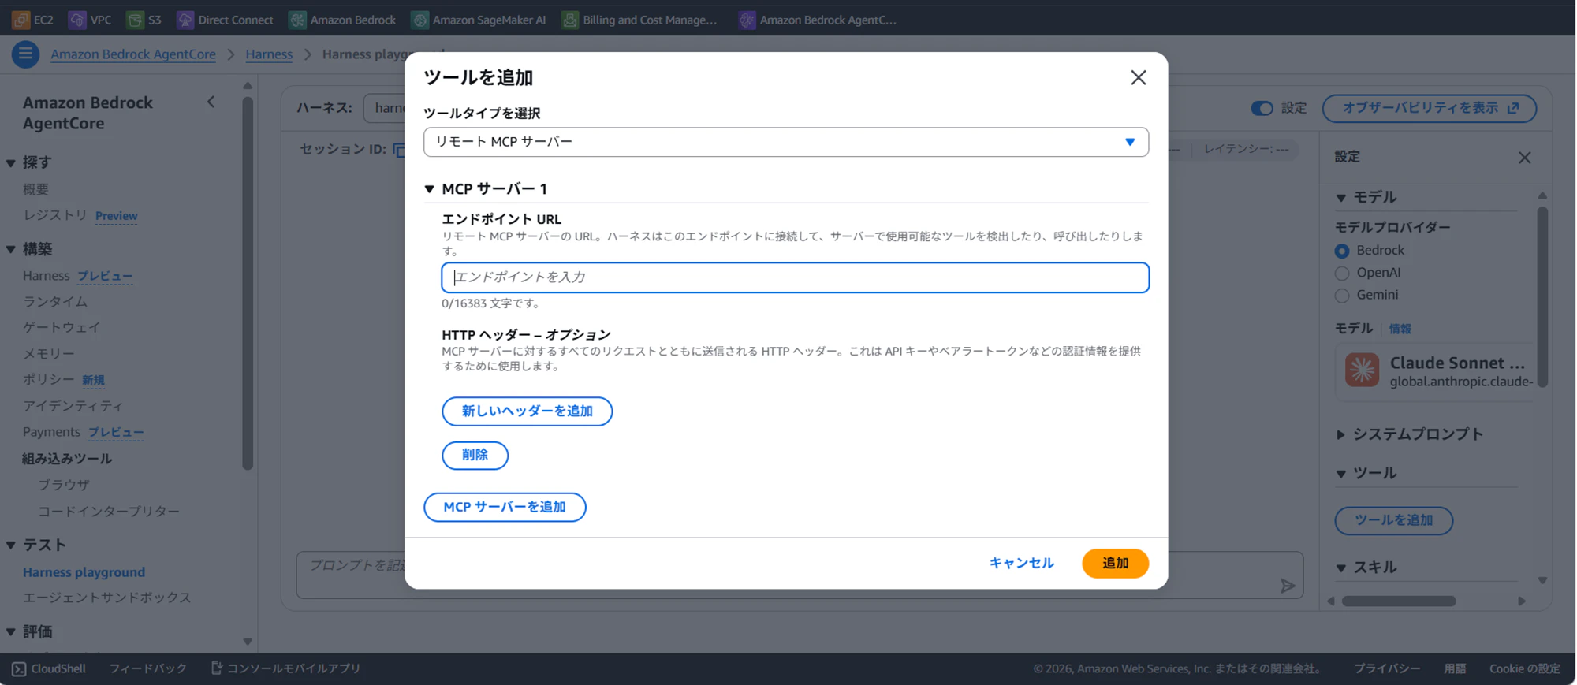Confirm with the orange 追加 button
Viewport: 1577px width, 685px height.
[x=1115, y=564]
